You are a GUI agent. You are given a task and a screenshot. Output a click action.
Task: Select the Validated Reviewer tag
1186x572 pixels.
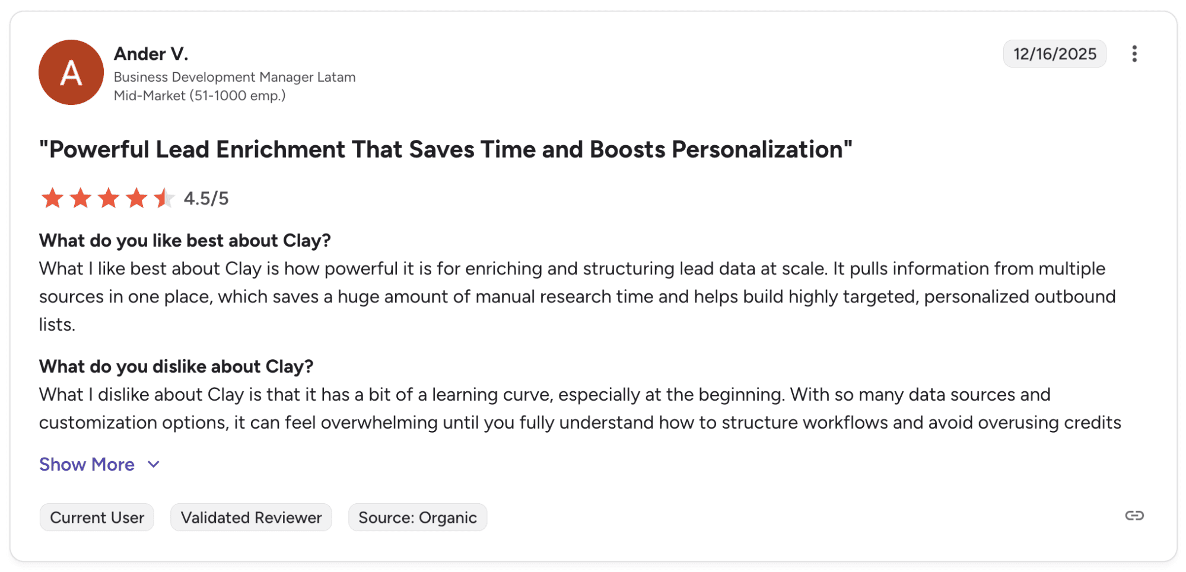(x=251, y=517)
